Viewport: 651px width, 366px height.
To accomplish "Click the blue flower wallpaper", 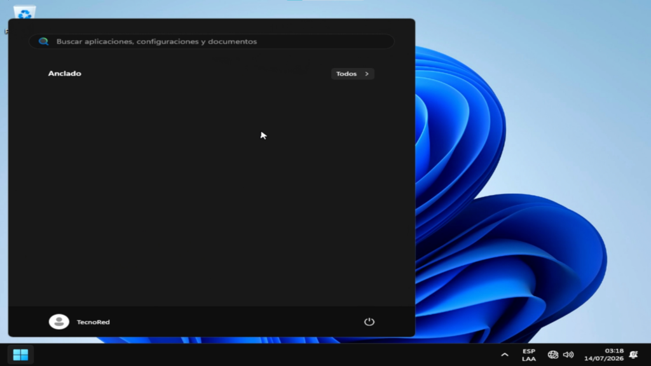I will (x=519, y=187).
